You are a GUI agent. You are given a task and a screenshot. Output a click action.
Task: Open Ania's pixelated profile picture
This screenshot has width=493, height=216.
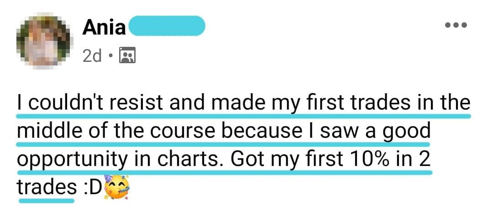(44, 40)
